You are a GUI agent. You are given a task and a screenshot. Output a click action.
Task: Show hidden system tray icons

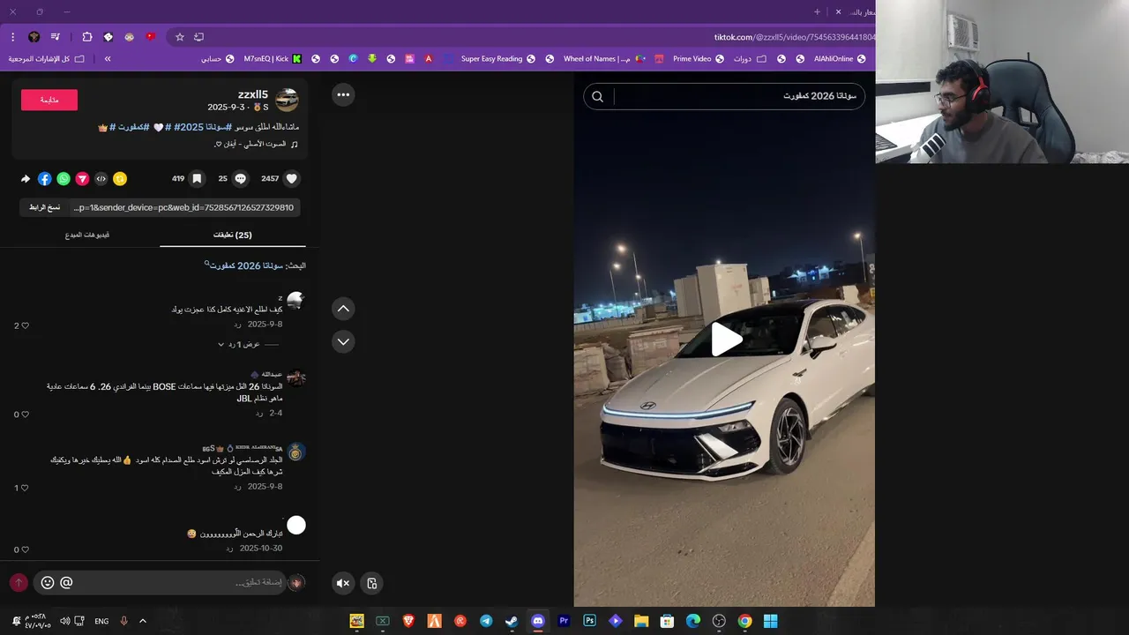(143, 621)
